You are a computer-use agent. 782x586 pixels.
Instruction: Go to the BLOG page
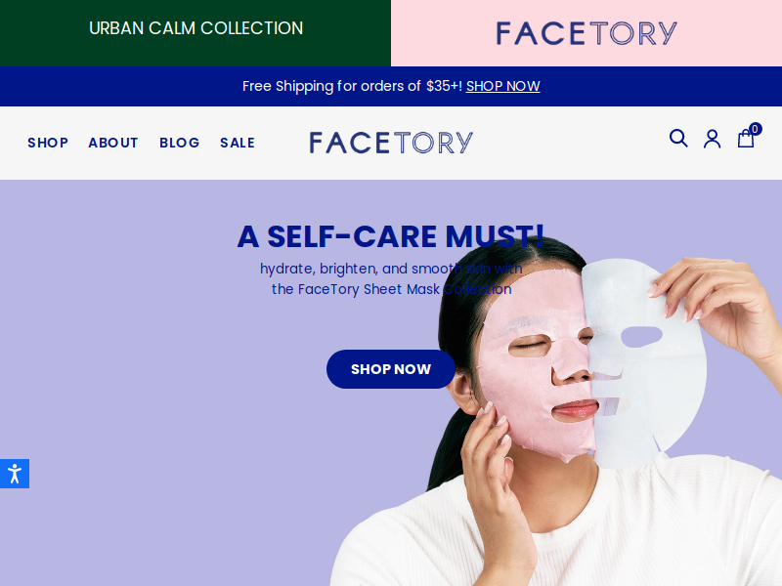(180, 143)
